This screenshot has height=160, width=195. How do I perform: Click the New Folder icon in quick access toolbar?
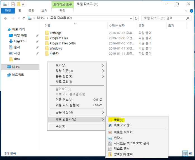click(18, 4)
